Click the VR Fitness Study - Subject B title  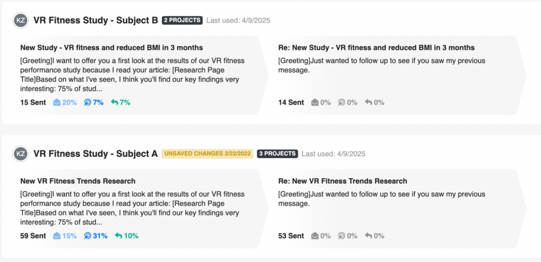(x=95, y=20)
